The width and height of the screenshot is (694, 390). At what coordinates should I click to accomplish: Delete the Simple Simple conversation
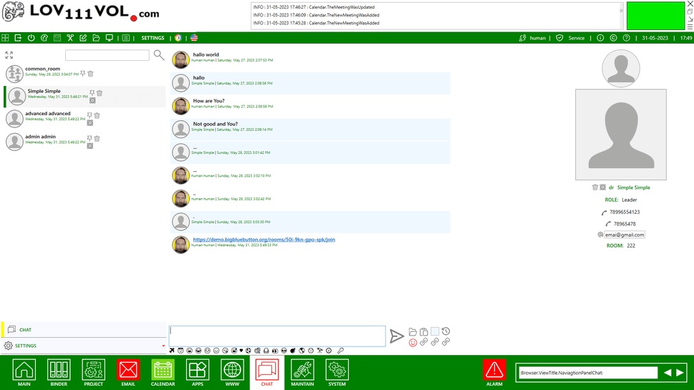(100, 93)
